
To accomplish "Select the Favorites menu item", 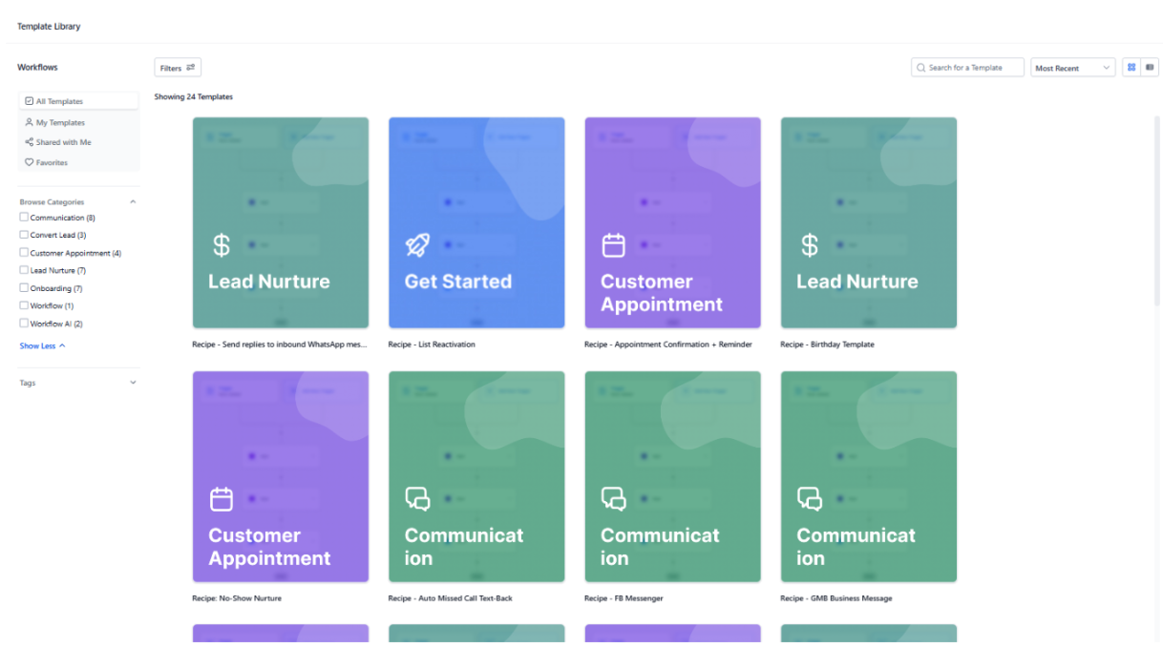I will pyautogui.click(x=79, y=162).
